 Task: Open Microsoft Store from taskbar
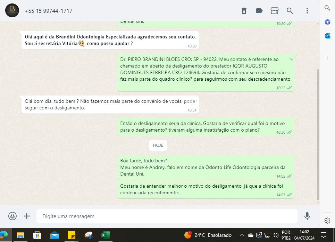tap(37, 235)
